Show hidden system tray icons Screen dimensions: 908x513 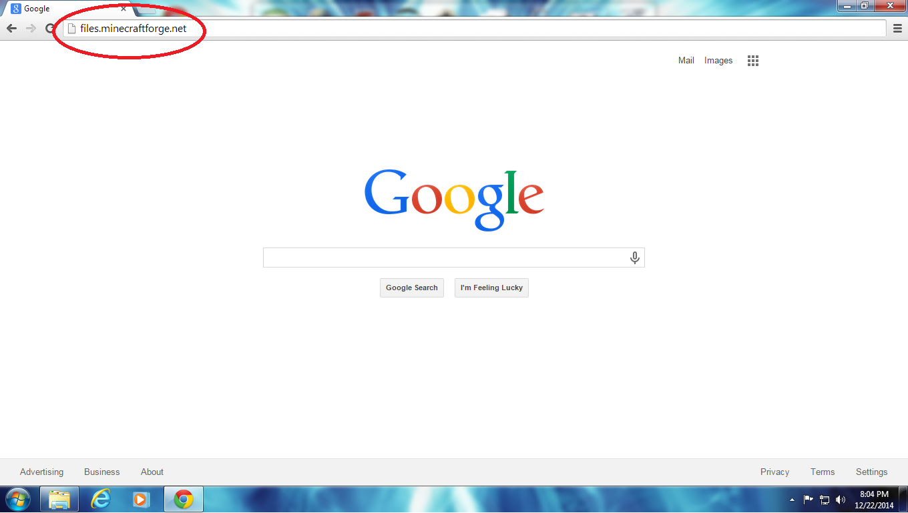pyautogui.click(x=792, y=500)
